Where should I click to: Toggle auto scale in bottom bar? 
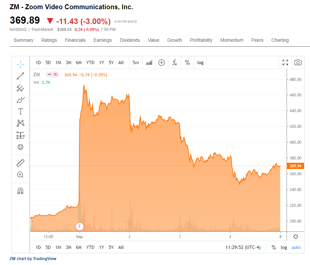point(296,248)
